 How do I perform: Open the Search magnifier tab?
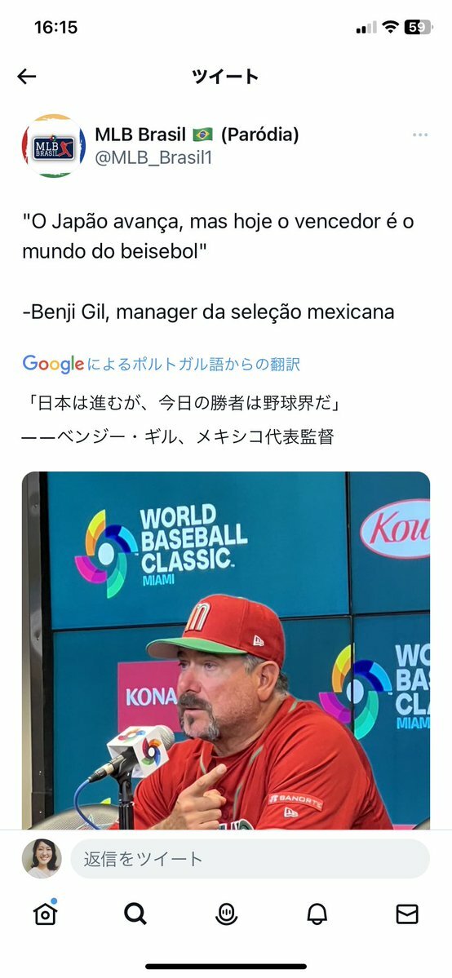pyautogui.click(x=135, y=914)
